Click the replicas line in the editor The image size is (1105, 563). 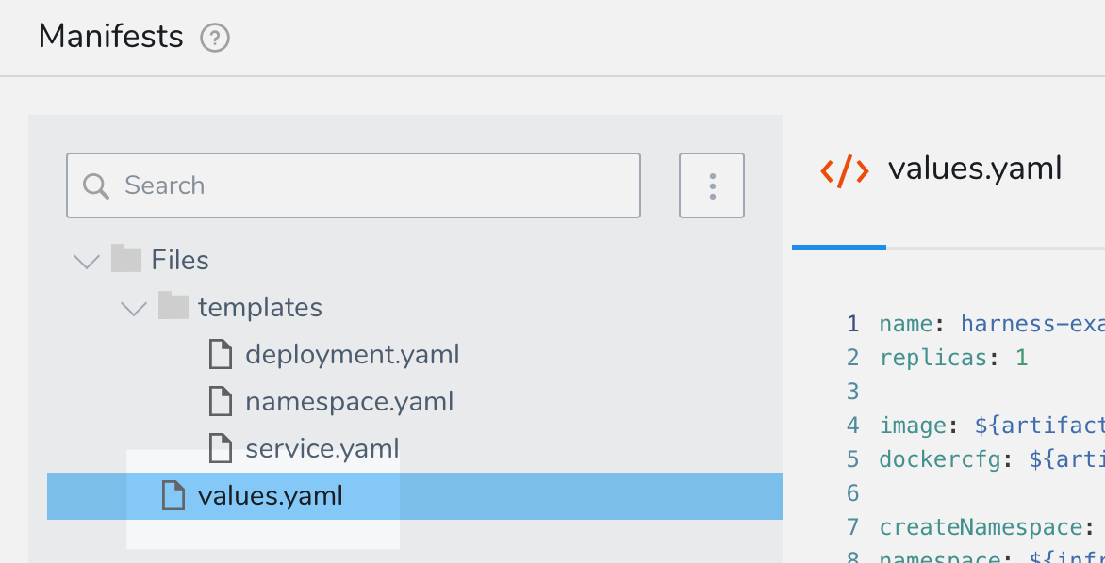pos(953,358)
